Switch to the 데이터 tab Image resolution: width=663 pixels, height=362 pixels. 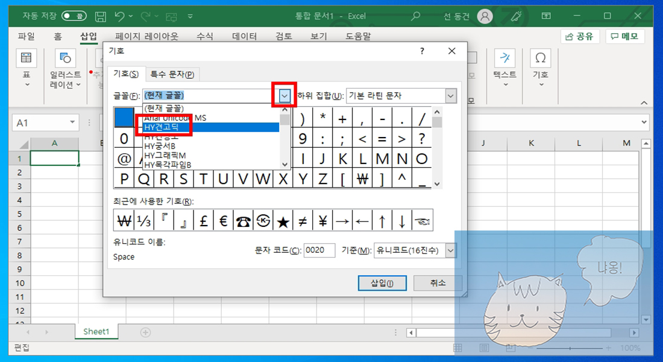pyautogui.click(x=244, y=36)
